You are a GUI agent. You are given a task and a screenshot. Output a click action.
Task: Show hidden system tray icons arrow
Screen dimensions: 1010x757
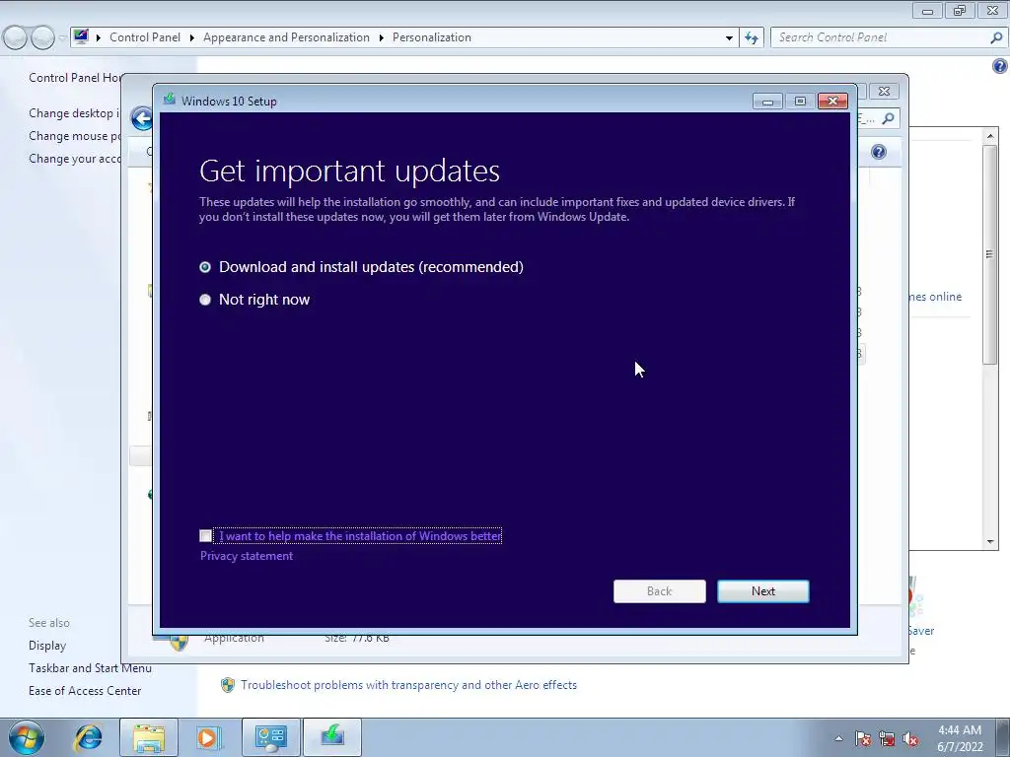[838, 738]
